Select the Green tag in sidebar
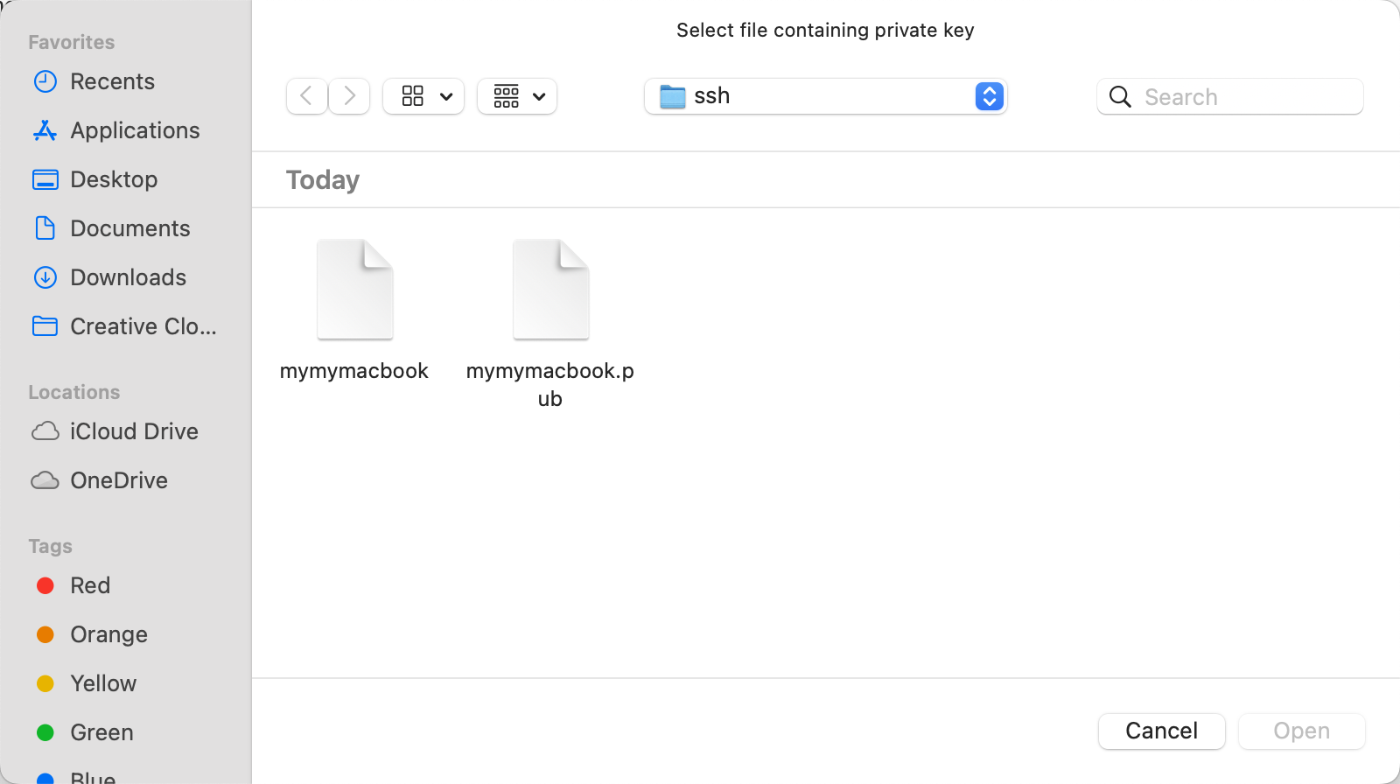 pyautogui.click(x=101, y=732)
